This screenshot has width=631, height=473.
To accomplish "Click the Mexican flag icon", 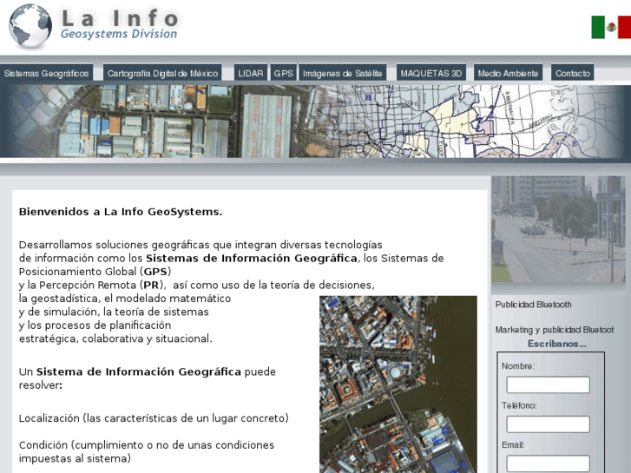I will coord(610,27).
